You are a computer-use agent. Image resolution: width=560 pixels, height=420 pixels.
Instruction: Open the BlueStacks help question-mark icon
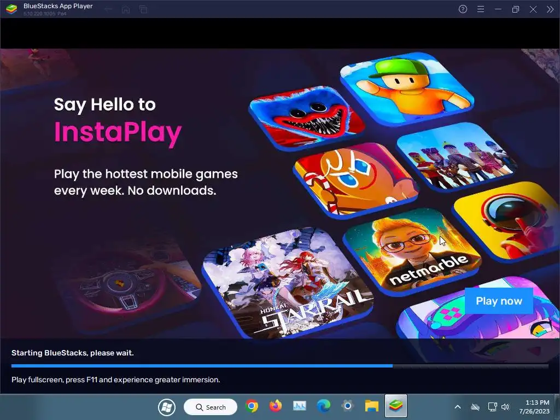pos(463,9)
